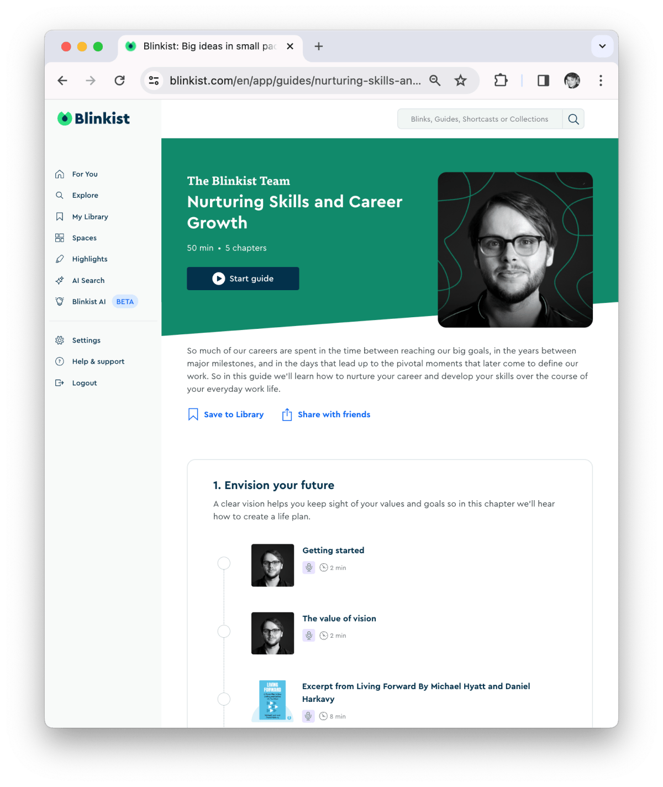This screenshot has width=663, height=787.
Task: Reload the page with the refresh icon
Action: [x=119, y=81]
